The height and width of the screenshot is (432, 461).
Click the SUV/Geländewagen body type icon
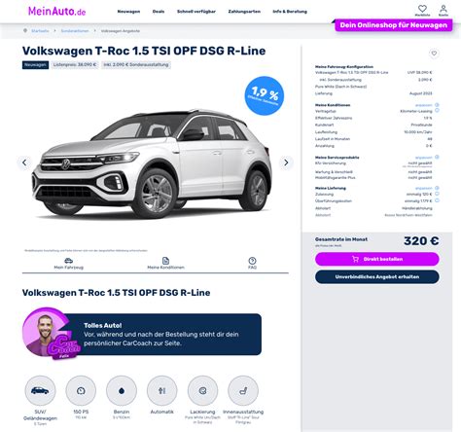click(40, 391)
